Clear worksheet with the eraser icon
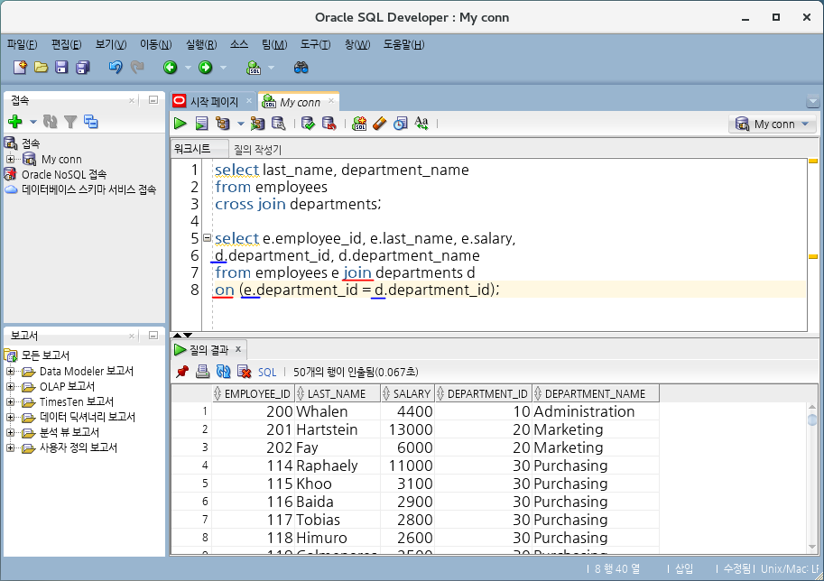The image size is (824, 581). click(379, 124)
